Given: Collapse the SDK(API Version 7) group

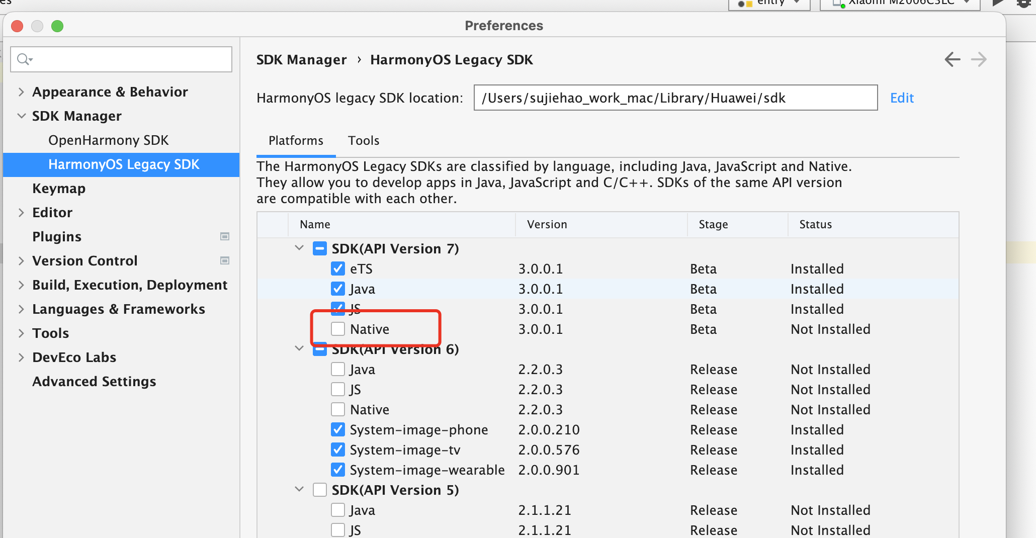Looking at the screenshot, I should [x=299, y=248].
